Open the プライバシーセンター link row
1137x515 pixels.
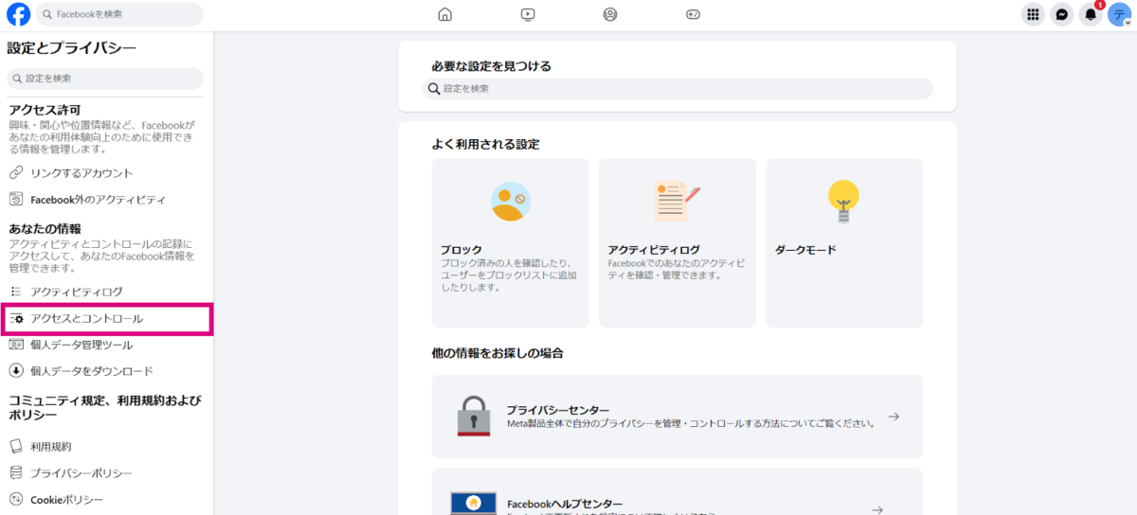point(677,417)
